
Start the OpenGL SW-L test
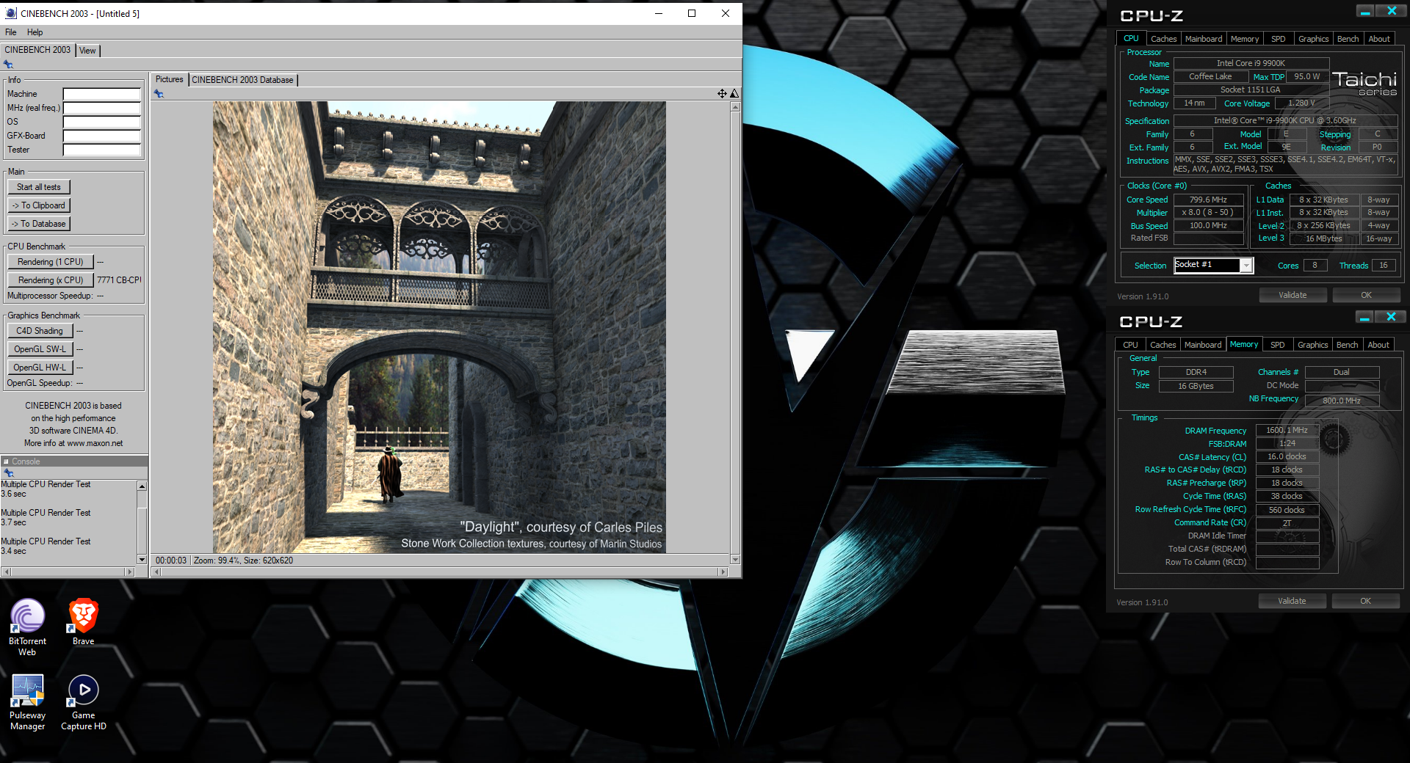tap(40, 349)
